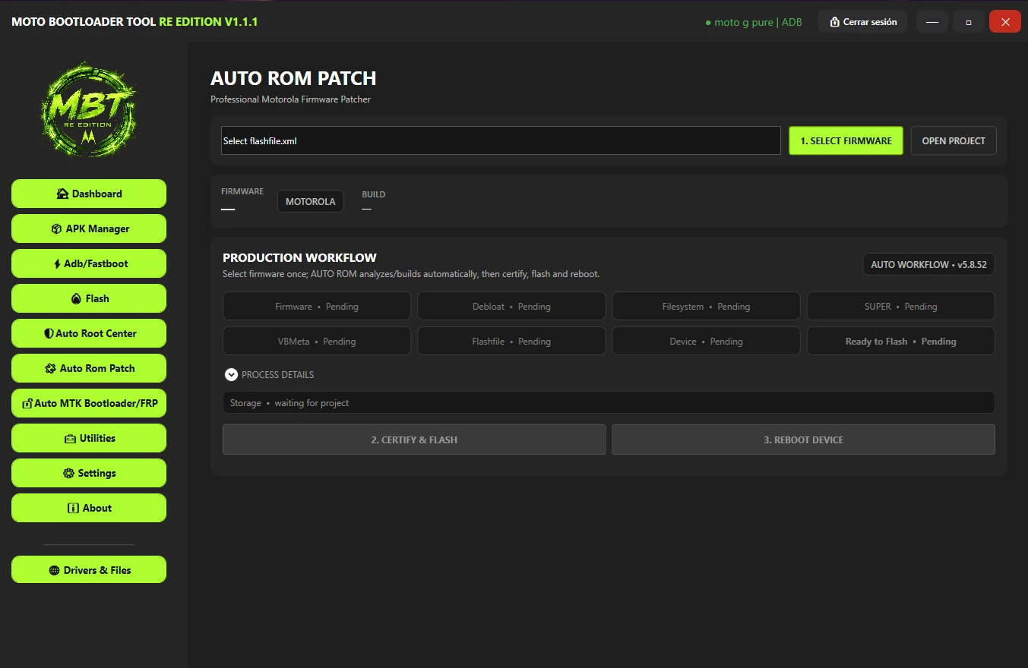Click the OPEN PROJECT button
Screen dimensions: 1028x668
tap(954, 140)
